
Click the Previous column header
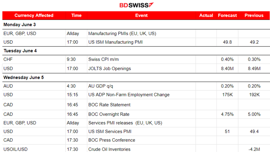pos(254,15)
